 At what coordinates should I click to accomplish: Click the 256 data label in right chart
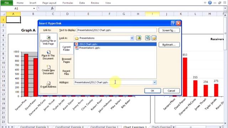pyautogui.click(x=206, y=82)
